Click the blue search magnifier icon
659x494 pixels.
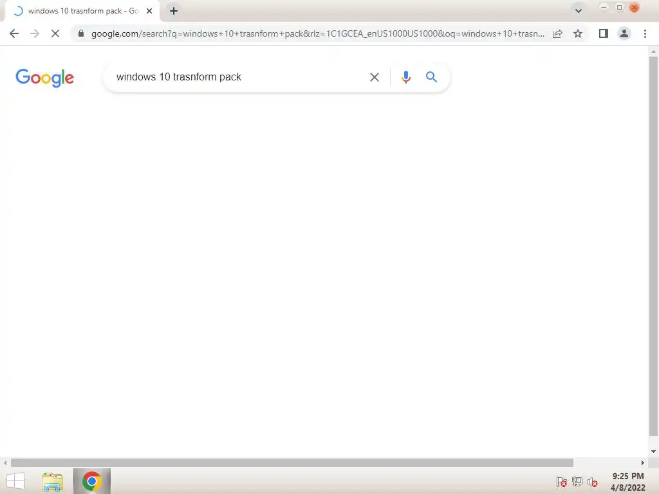coord(431,77)
